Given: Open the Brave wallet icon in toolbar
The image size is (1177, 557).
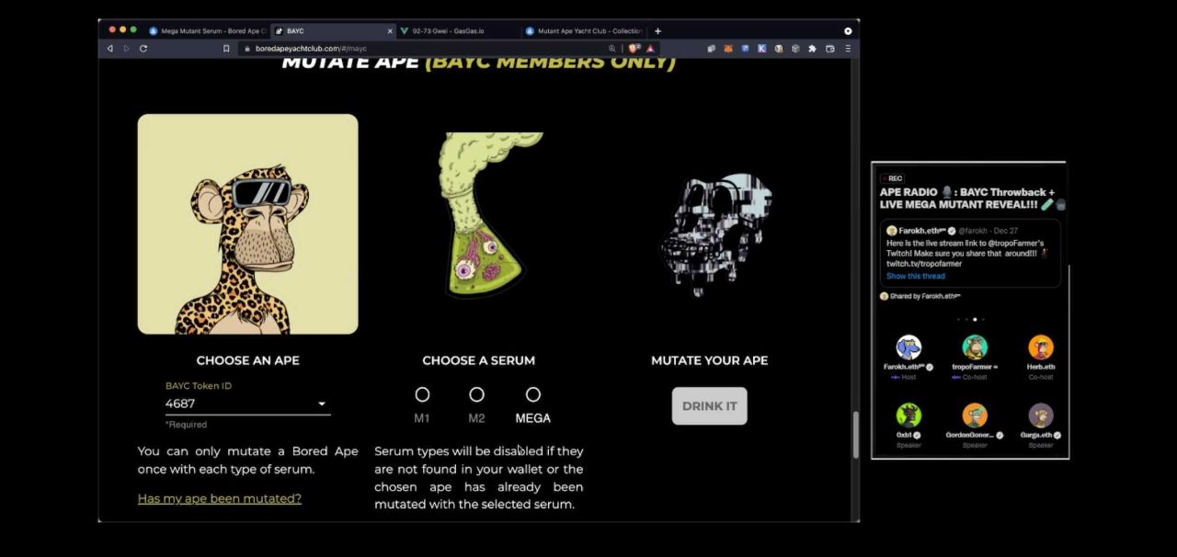Looking at the screenshot, I should 829,48.
